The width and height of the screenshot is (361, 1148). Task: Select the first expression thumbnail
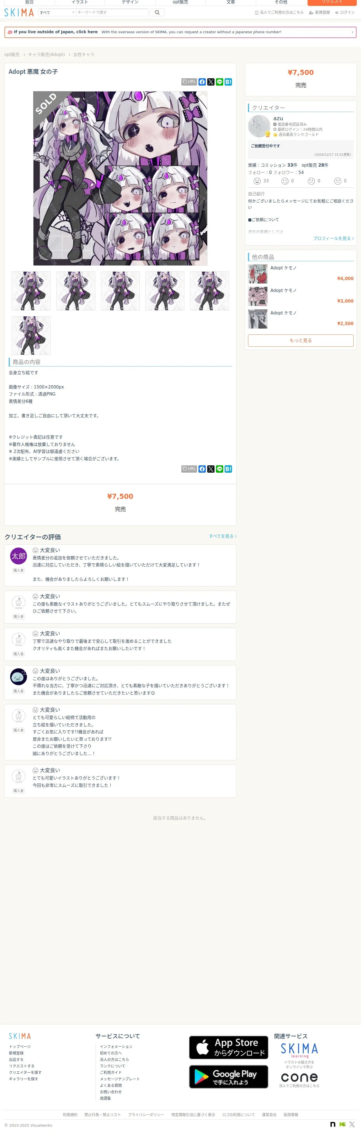click(x=31, y=291)
